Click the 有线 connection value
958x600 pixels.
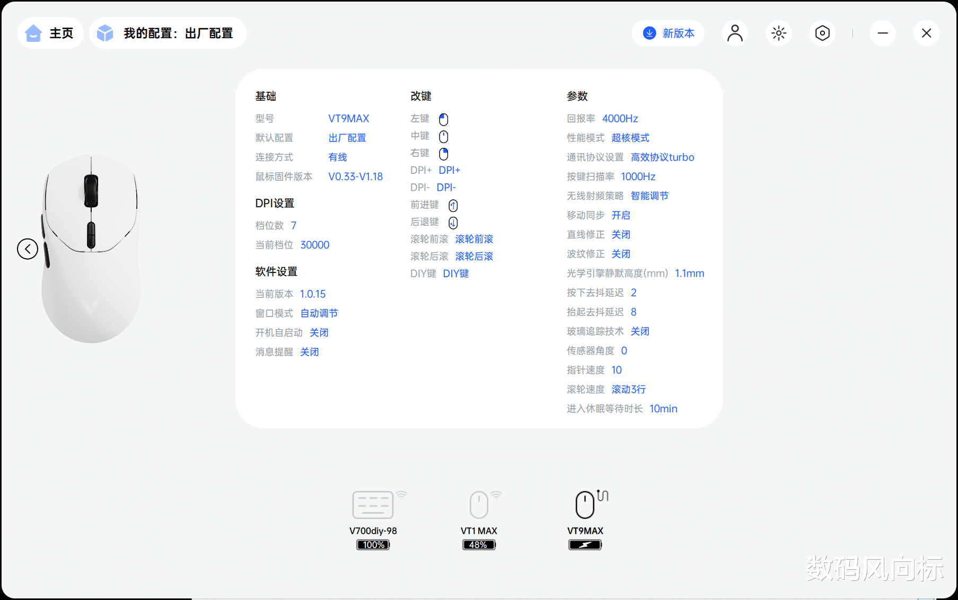tap(338, 157)
